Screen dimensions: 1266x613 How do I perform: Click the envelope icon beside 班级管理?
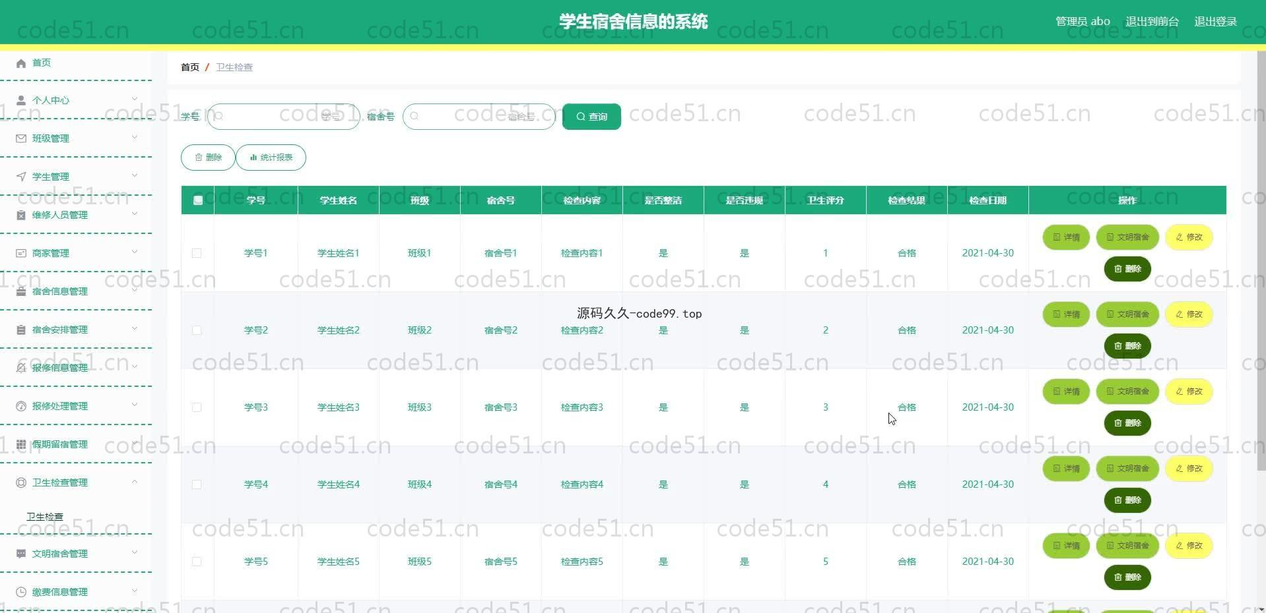(x=21, y=138)
